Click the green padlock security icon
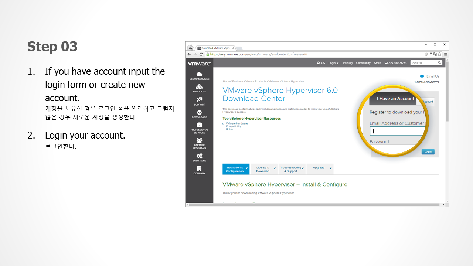 point(208,54)
